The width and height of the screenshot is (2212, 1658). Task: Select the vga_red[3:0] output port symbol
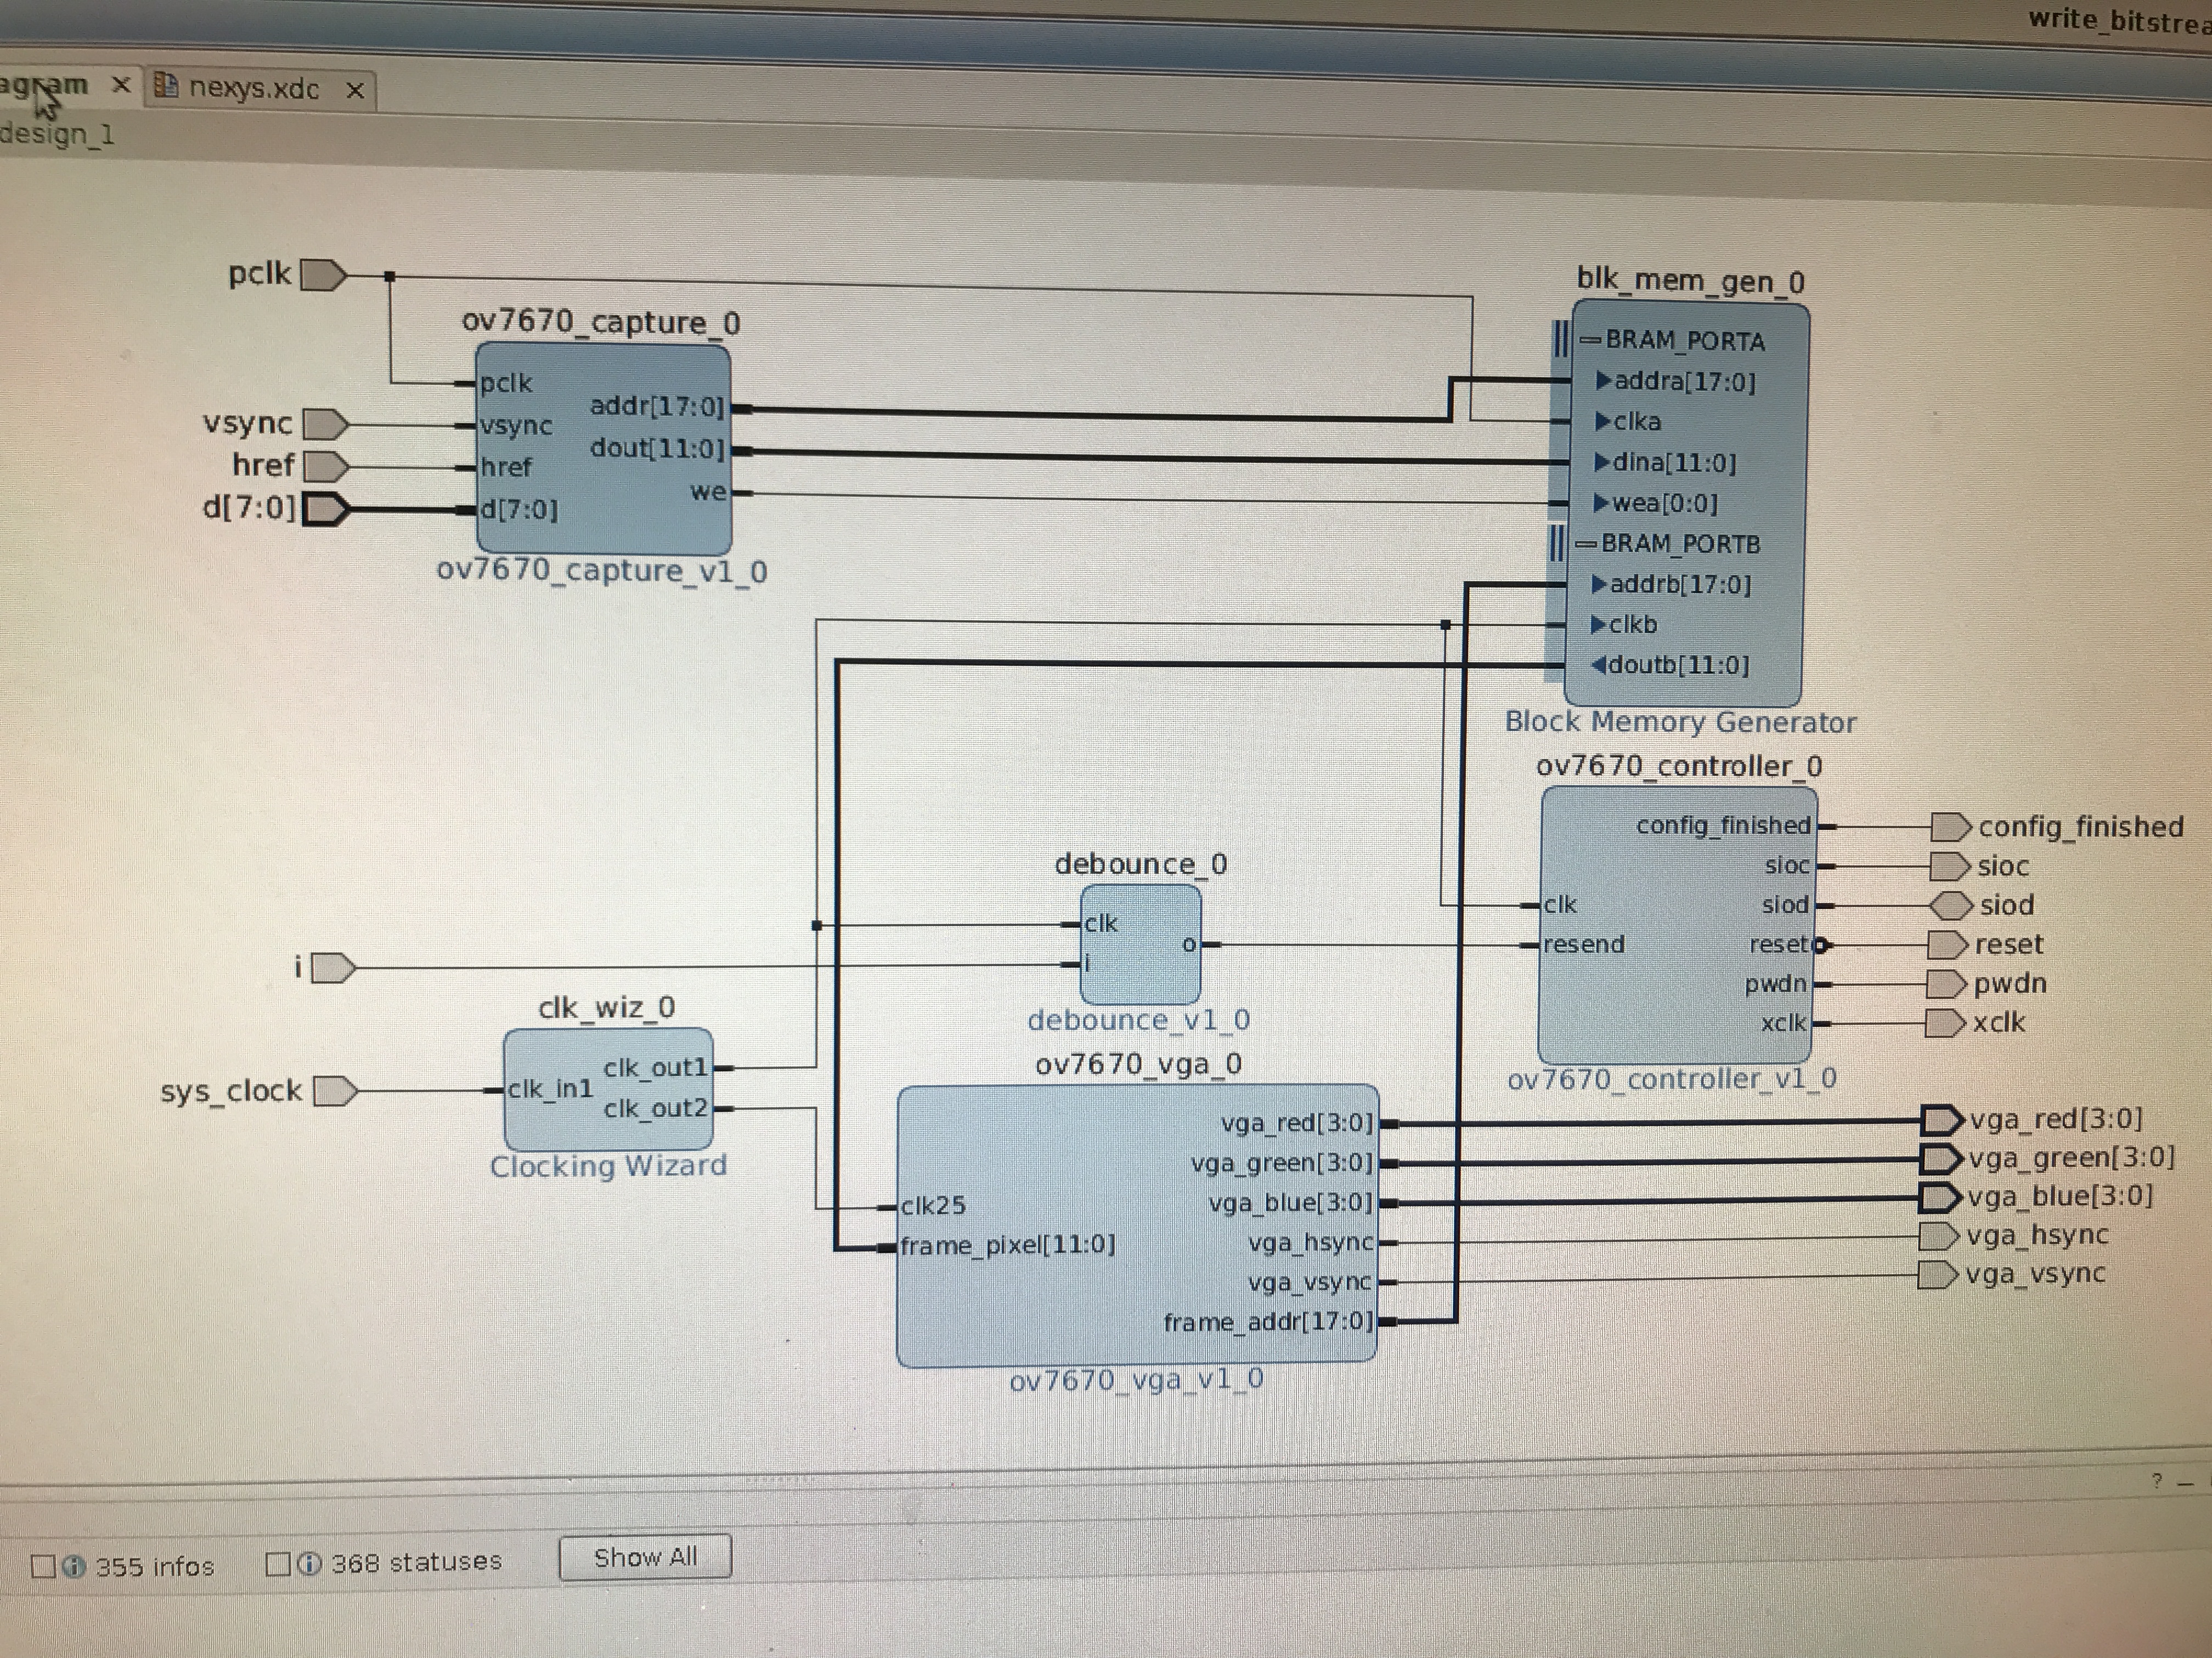[x=1942, y=1120]
